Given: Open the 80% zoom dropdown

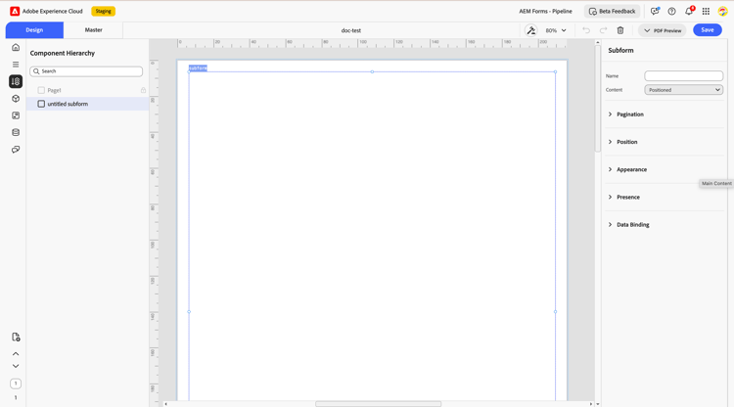Looking at the screenshot, I should click(x=556, y=30).
